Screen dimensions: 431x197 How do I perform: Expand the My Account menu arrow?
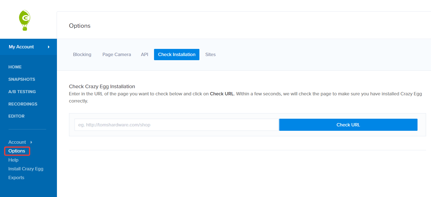(x=49, y=47)
